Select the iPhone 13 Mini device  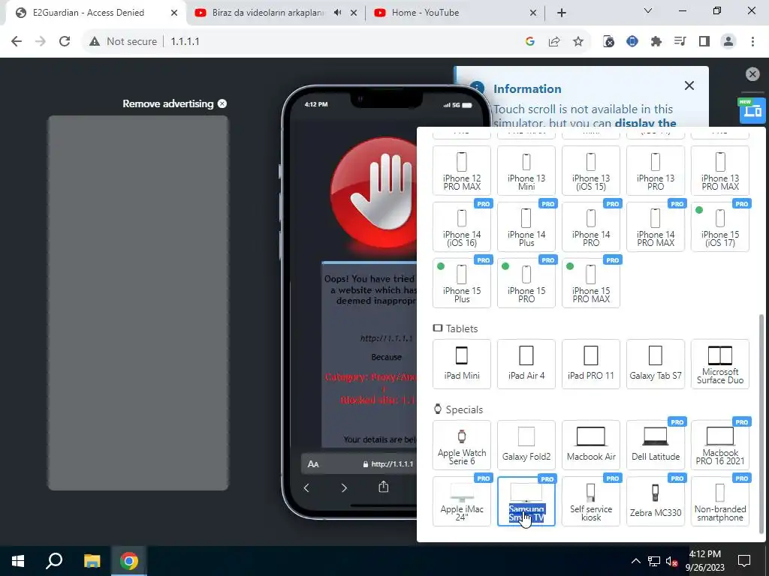[526, 170]
